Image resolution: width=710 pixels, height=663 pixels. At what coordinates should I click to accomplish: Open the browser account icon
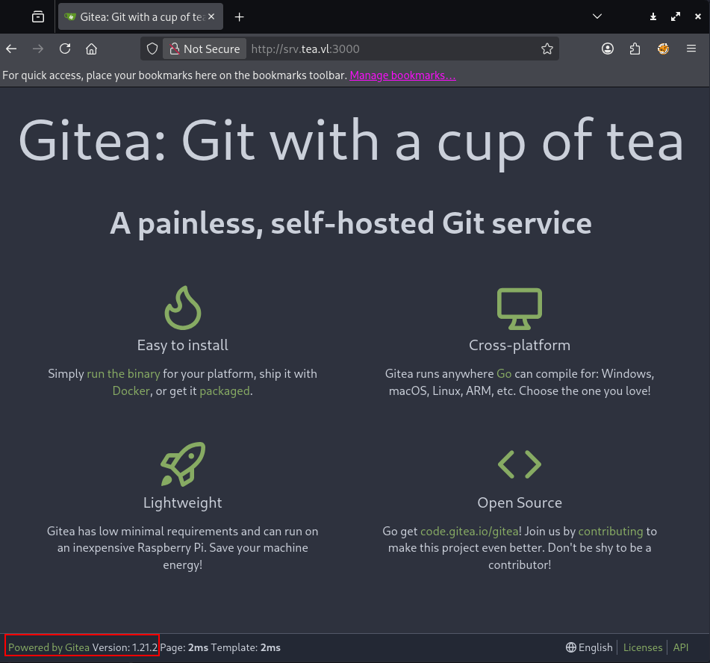pos(608,49)
